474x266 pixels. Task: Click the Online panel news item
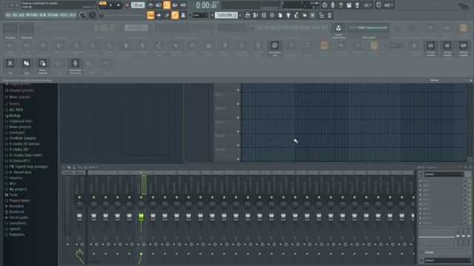point(369,30)
